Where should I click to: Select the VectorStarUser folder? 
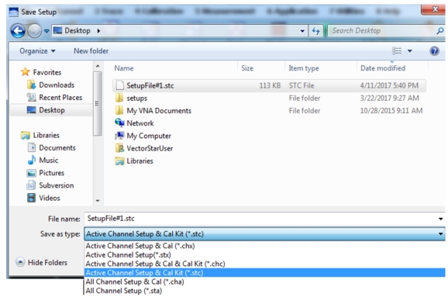(x=150, y=148)
